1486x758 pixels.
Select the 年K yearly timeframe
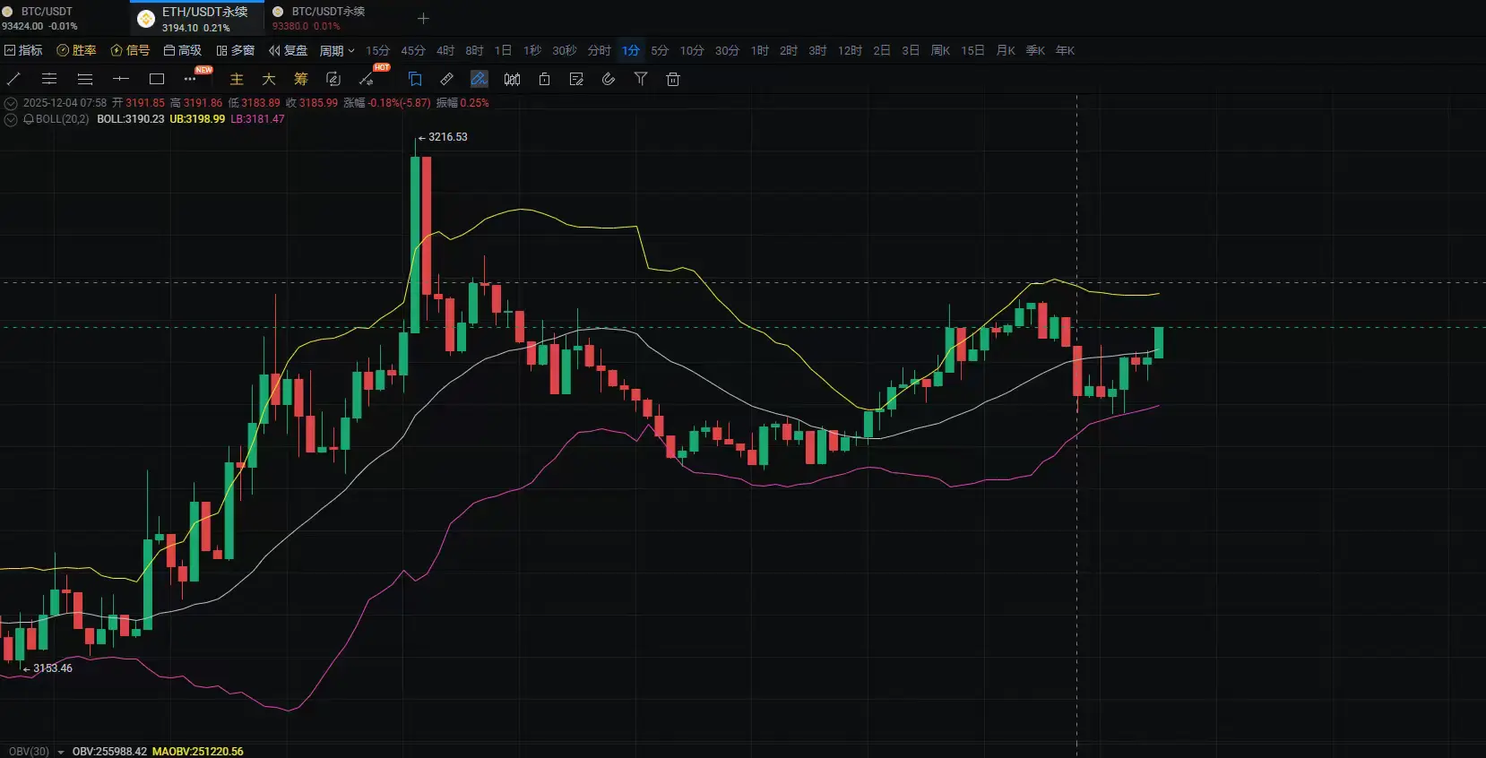[1065, 51]
